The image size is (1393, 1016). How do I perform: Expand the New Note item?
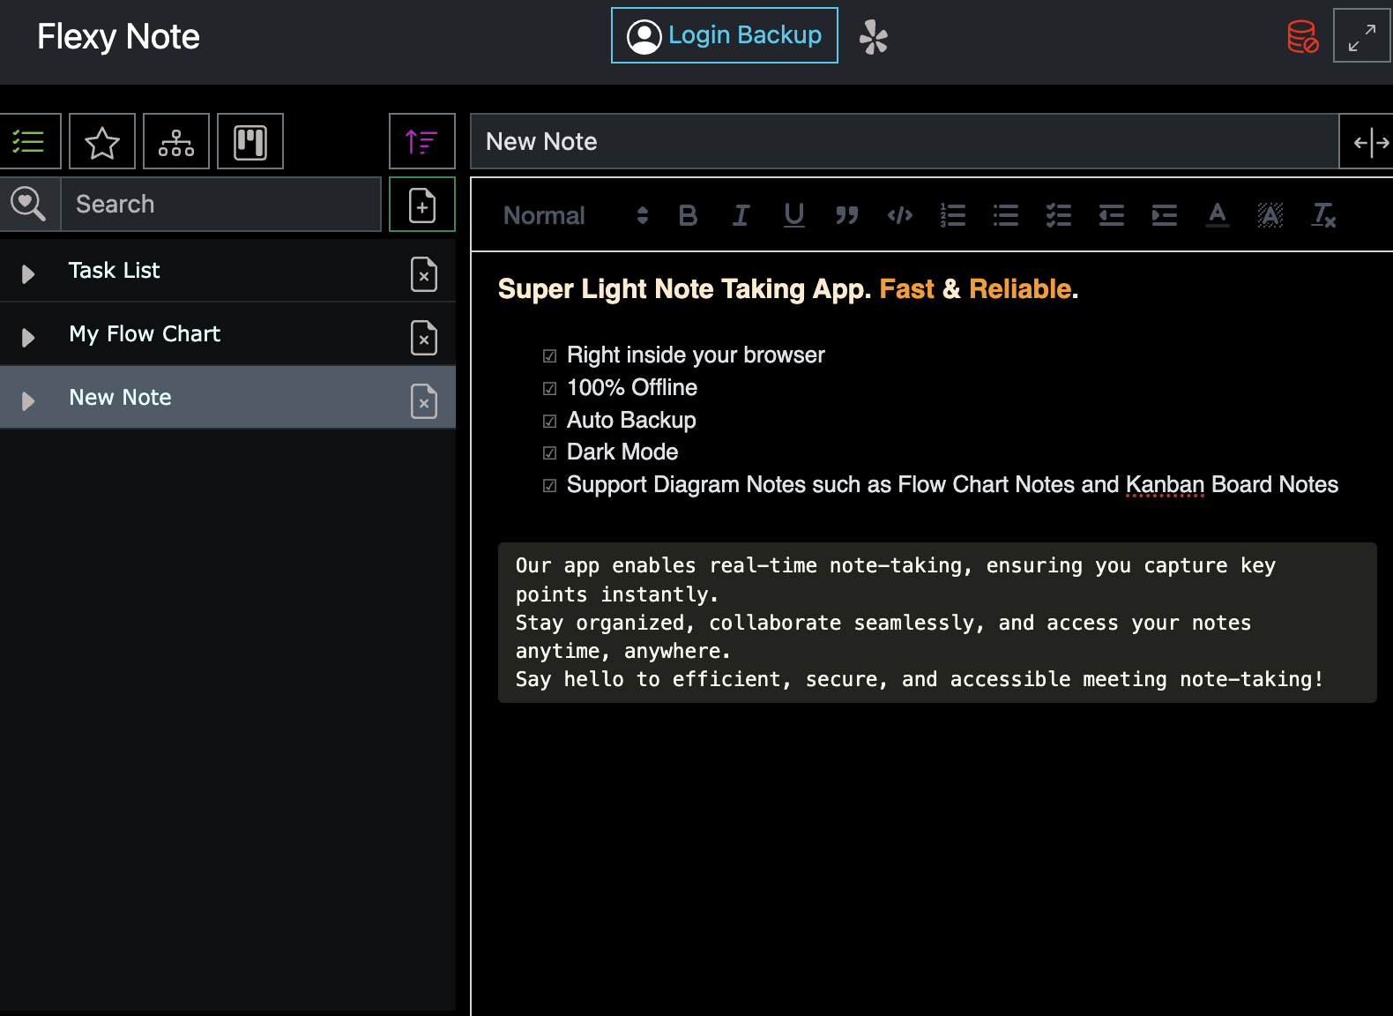(28, 401)
